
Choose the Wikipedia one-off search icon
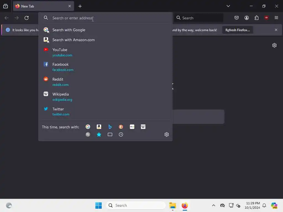[x=143, y=127]
